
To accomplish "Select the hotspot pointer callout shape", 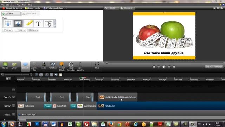I will tap(49, 24).
